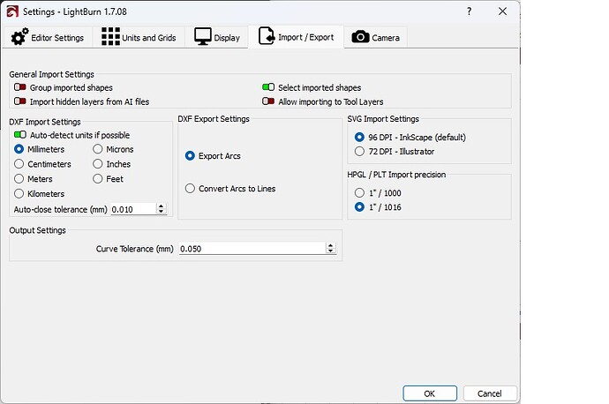
Task: Turn off Auto-detect units if possible
Action: 20,135
